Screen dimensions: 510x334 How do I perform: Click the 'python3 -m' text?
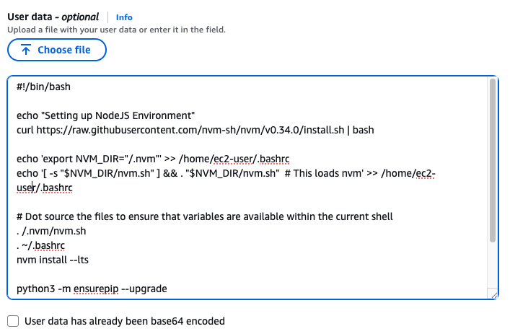(x=43, y=289)
